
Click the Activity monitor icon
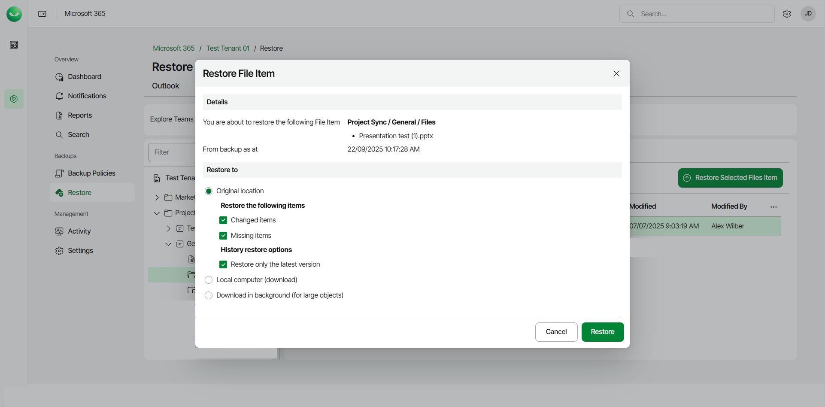59,231
